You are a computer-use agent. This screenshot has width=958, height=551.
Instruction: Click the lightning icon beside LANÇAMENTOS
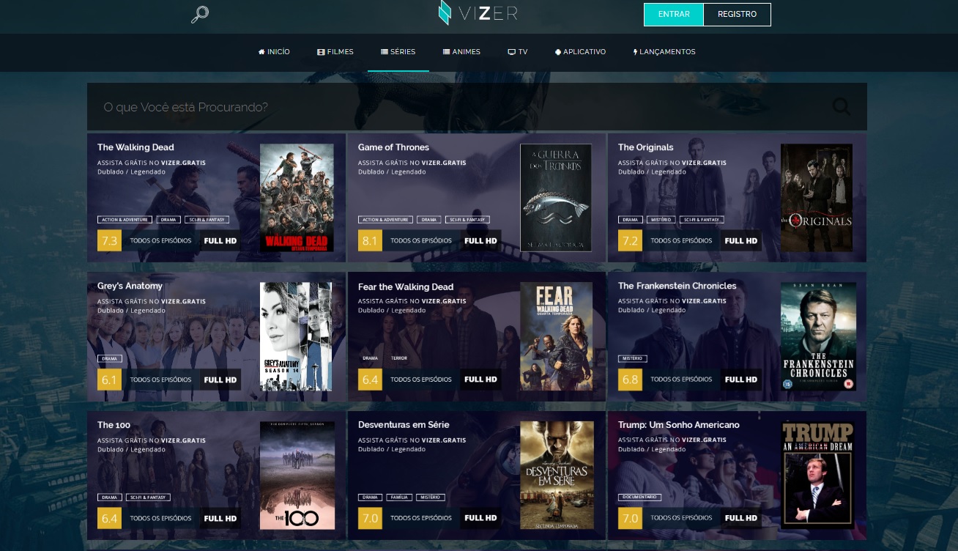pyautogui.click(x=635, y=51)
